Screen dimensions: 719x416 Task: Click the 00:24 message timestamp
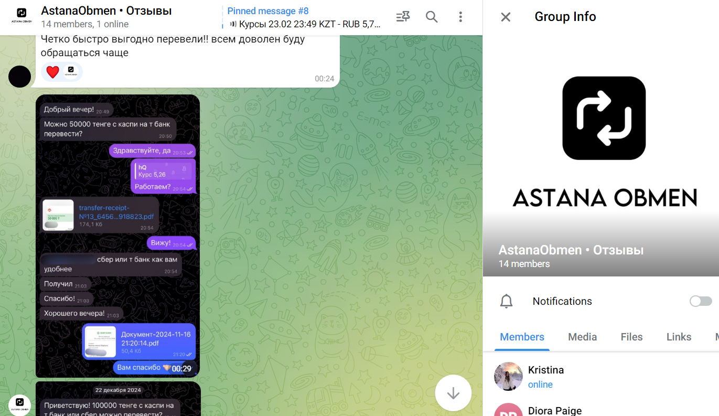pos(324,79)
